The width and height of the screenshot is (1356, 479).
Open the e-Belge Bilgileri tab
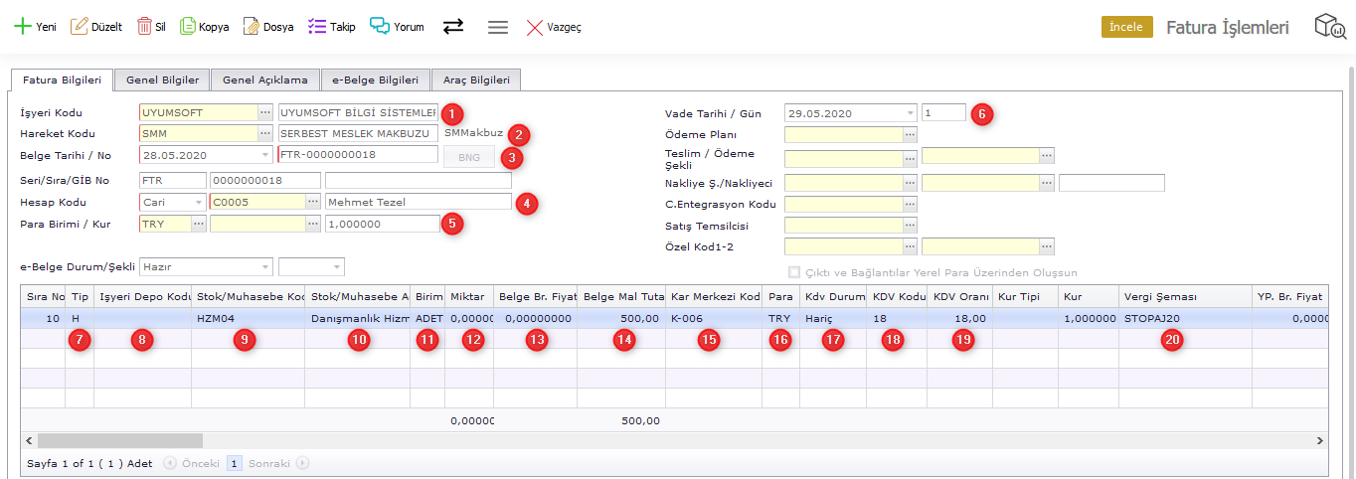tap(375, 80)
